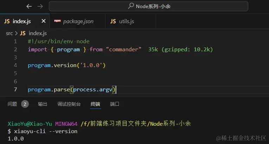Click the search magnifier icon

pyautogui.click(x=131, y=6)
